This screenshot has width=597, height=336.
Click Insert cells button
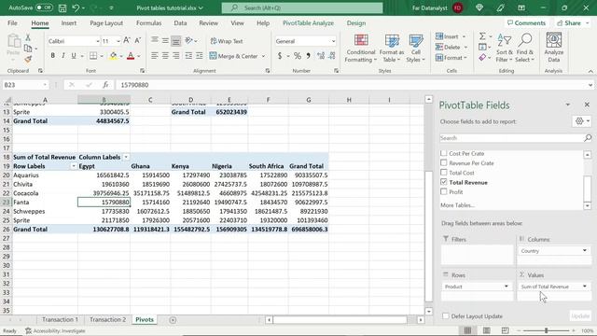pyautogui.click(x=448, y=36)
